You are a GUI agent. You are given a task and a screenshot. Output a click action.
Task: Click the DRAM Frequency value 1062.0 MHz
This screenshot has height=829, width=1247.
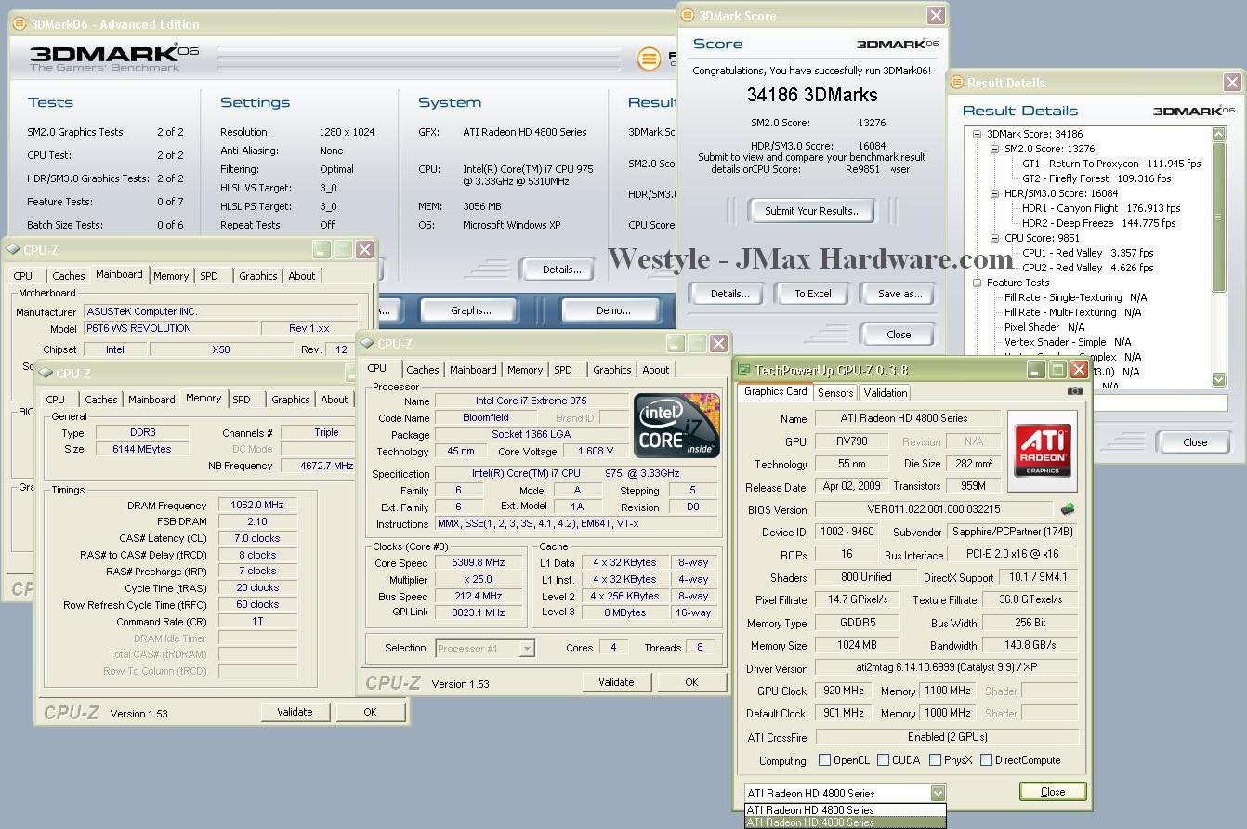coord(258,506)
